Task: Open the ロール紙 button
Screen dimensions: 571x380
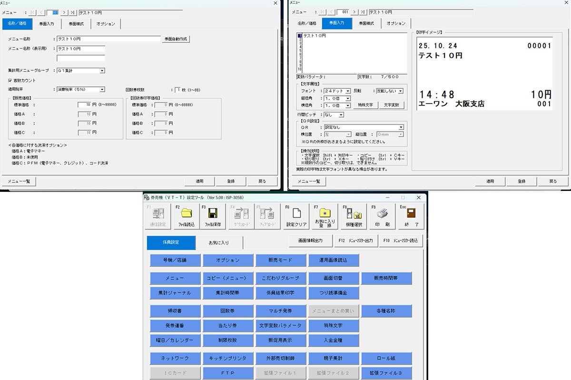Action: pyautogui.click(x=386, y=358)
